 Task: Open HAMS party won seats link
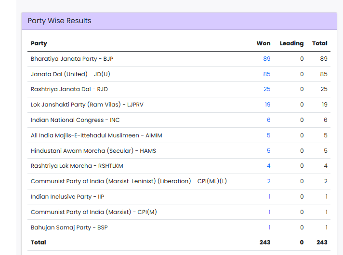click(268, 151)
